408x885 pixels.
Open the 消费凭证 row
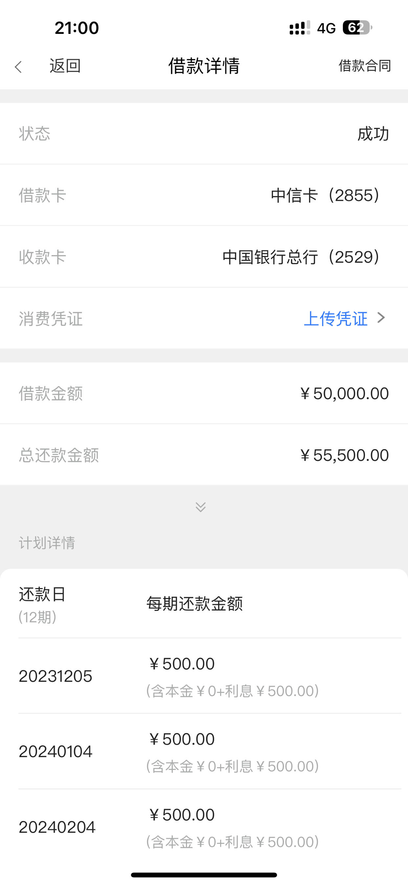pyautogui.click(x=204, y=318)
